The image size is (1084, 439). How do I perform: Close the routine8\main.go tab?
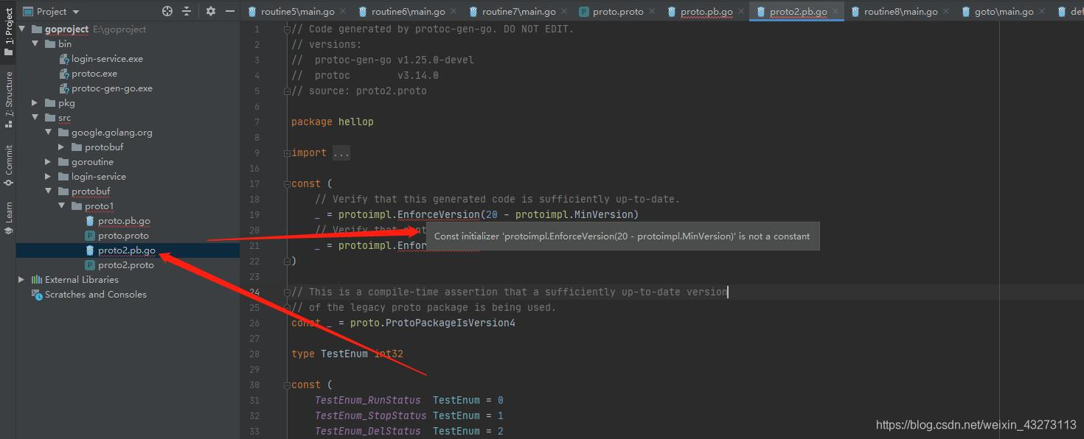(946, 12)
